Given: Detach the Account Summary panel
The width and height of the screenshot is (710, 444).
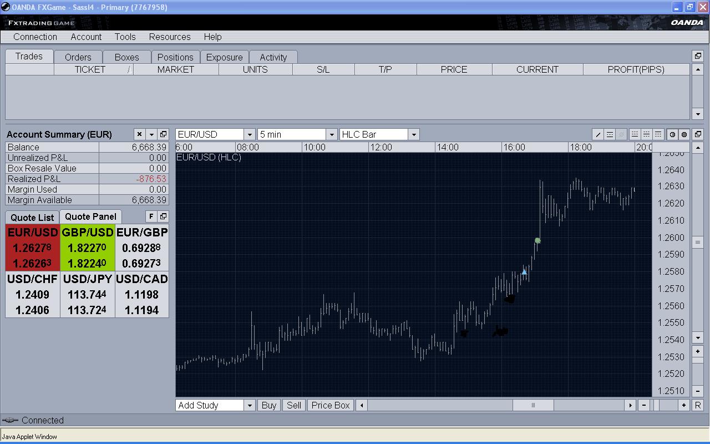Looking at the screenshot, I should tap(163, 134).
